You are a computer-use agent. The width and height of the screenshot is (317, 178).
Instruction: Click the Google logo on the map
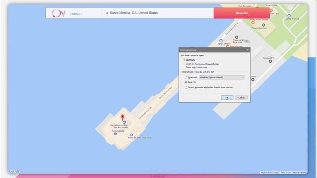tap(14, 172)
